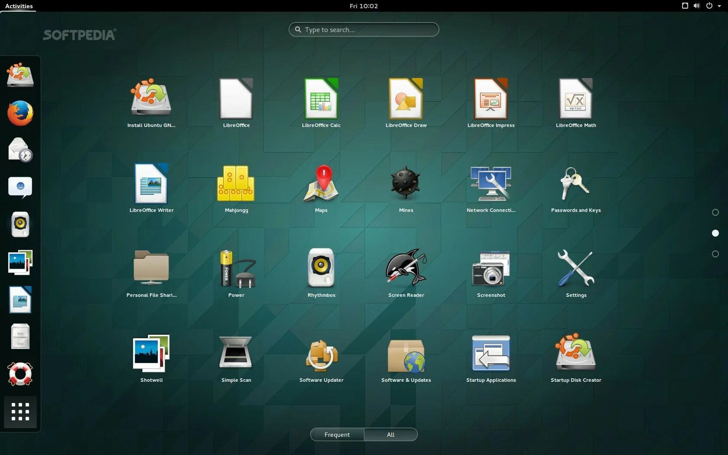Start the Mahjongg game

click(x=236, y=188)
